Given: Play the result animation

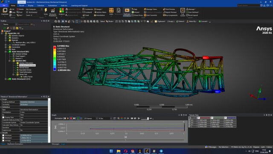Looking at the screenshot, I should point(68,118).
